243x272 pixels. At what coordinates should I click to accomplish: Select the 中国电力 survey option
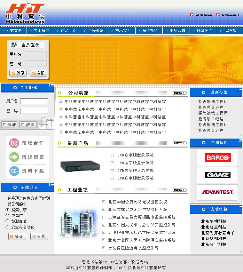(7, 216)
